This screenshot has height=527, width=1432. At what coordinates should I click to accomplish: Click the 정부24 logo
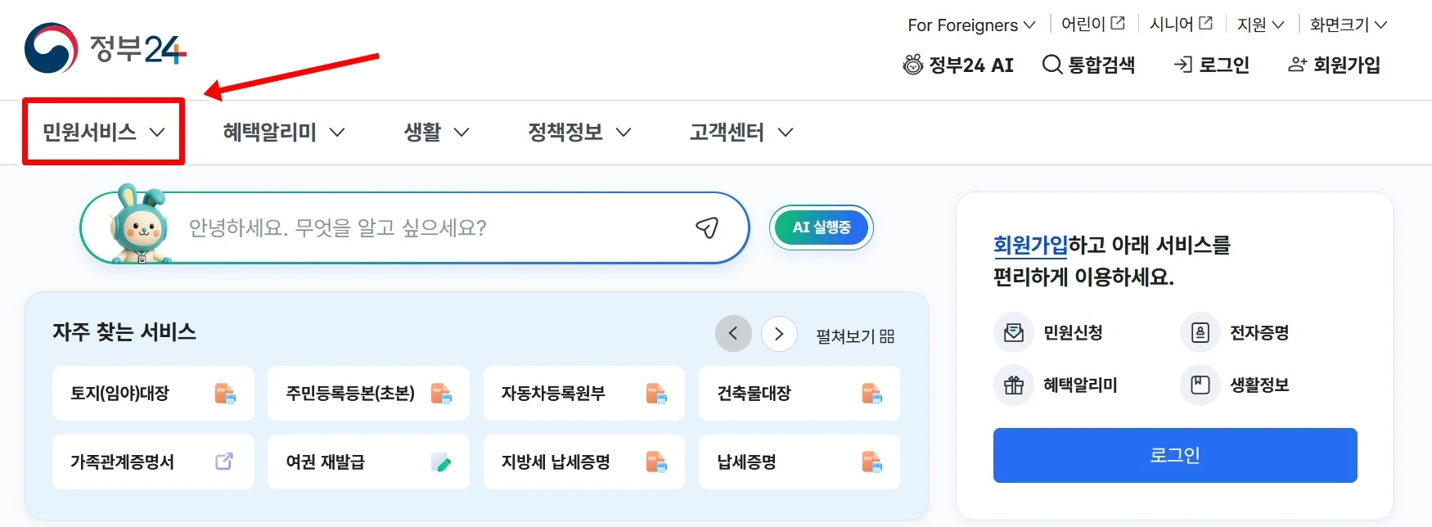point(105,48)
